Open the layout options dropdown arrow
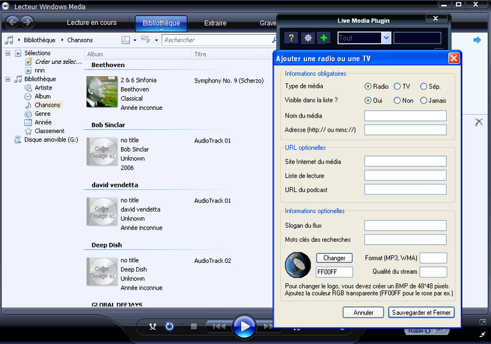This screenshot has height=344, width=491. point(135,40)
